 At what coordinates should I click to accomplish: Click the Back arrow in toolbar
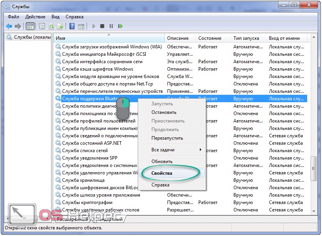click(x=9, y=27)
